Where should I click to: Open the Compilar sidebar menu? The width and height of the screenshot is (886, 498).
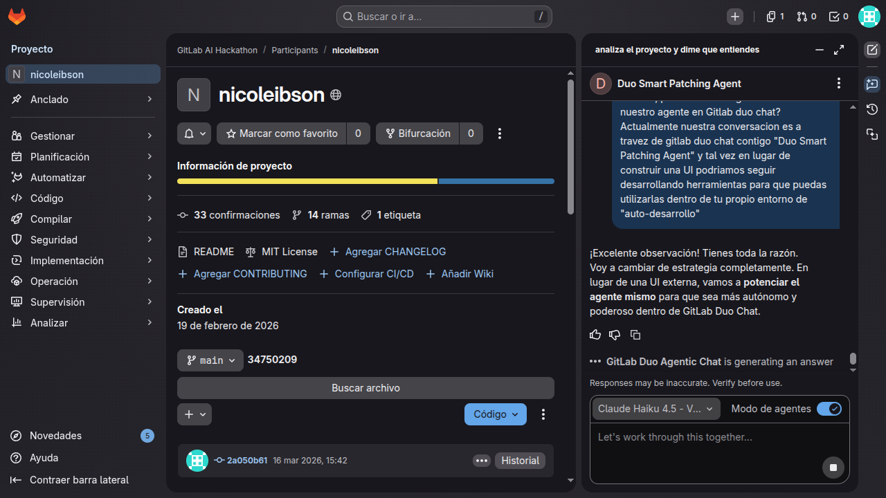[x=83, y=219]
